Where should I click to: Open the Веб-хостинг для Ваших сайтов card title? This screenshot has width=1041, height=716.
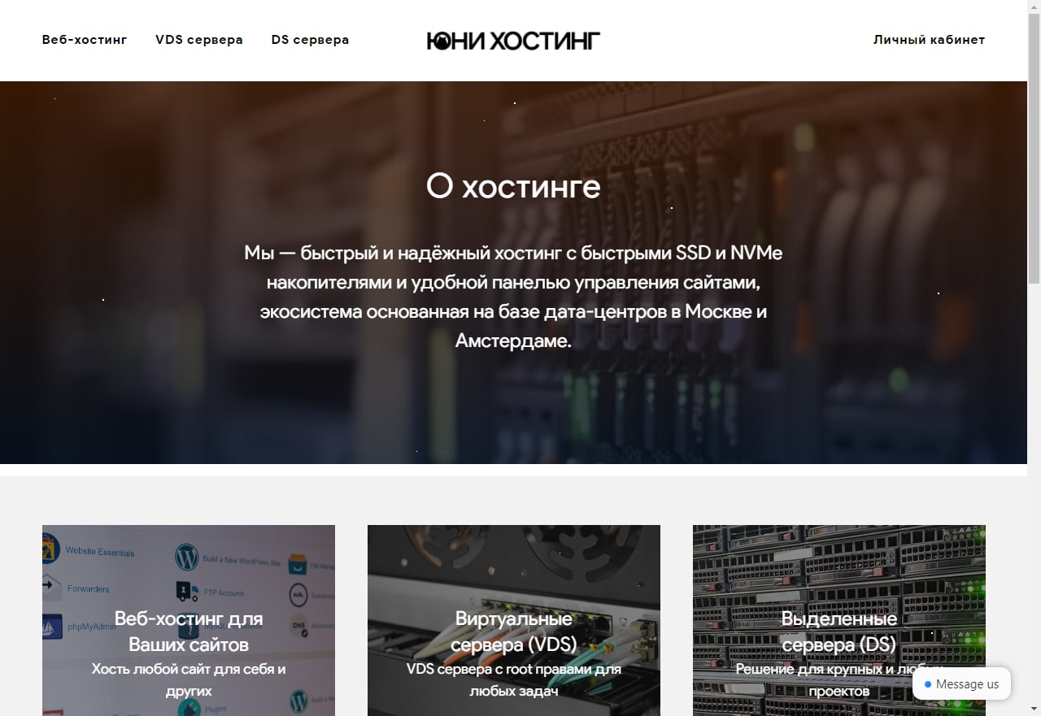[189, 631]
